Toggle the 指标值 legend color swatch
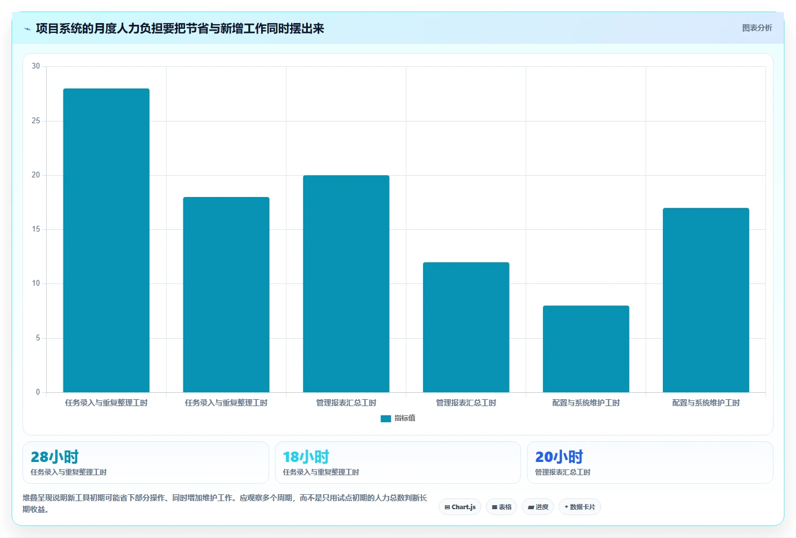Image resolution: width=796 pixels, height=538 pixels. 386,419
